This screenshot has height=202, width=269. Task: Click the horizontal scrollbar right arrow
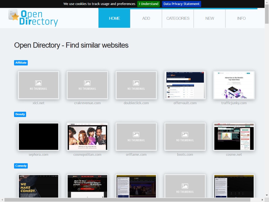[x=262, y=200]
